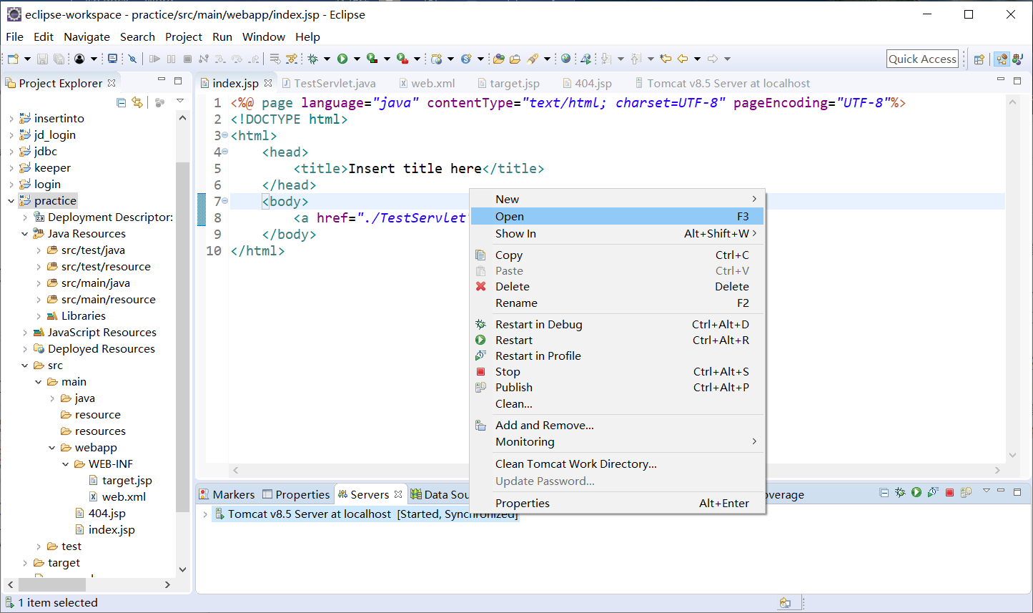Open the Run button dropdown arrow
1033x613 pixels.
click(356, 59)
